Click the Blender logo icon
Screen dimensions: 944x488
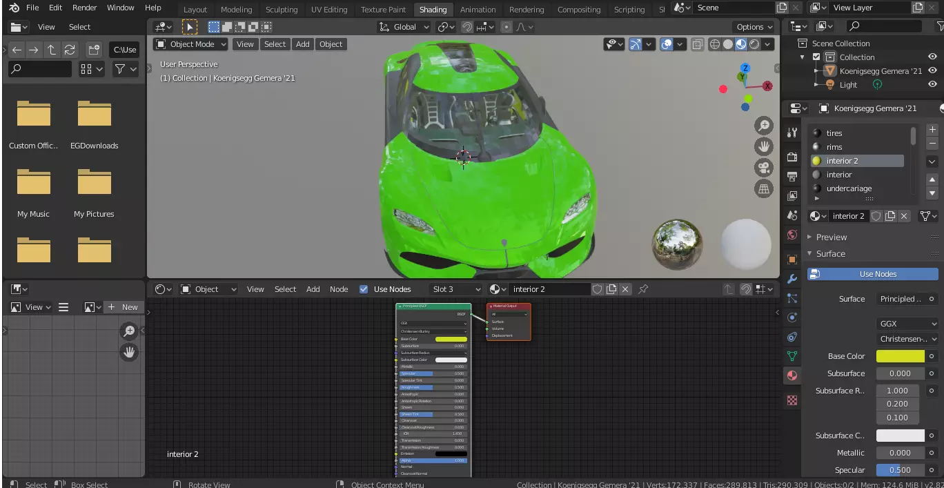(12, 8)
